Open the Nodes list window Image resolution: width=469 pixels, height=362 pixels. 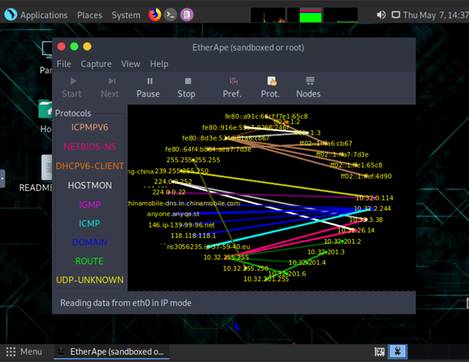pyautogui.click(x=308, y=87)
